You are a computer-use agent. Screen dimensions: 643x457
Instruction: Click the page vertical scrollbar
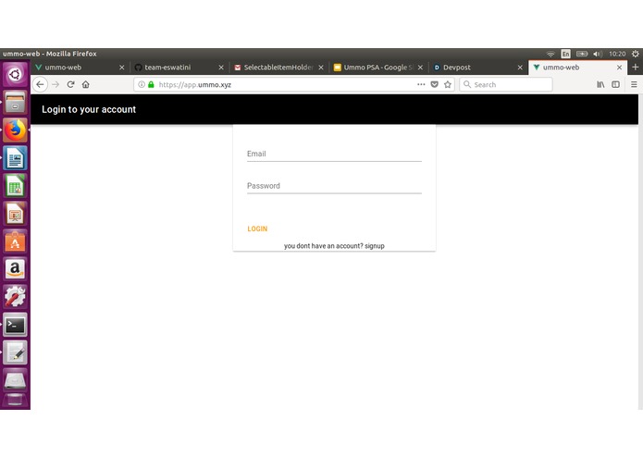(x=640, y=252)
